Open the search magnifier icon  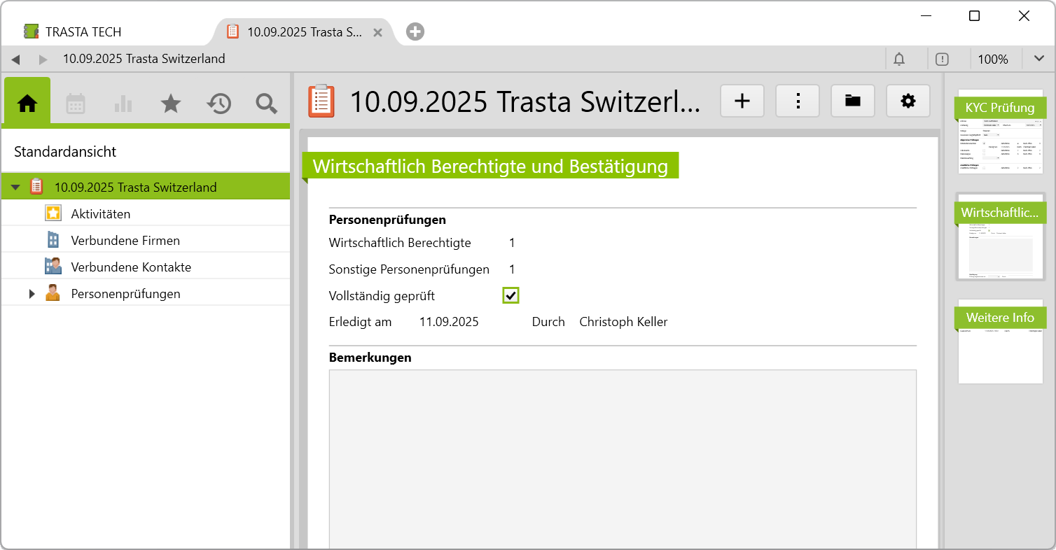tap(266, 104)
